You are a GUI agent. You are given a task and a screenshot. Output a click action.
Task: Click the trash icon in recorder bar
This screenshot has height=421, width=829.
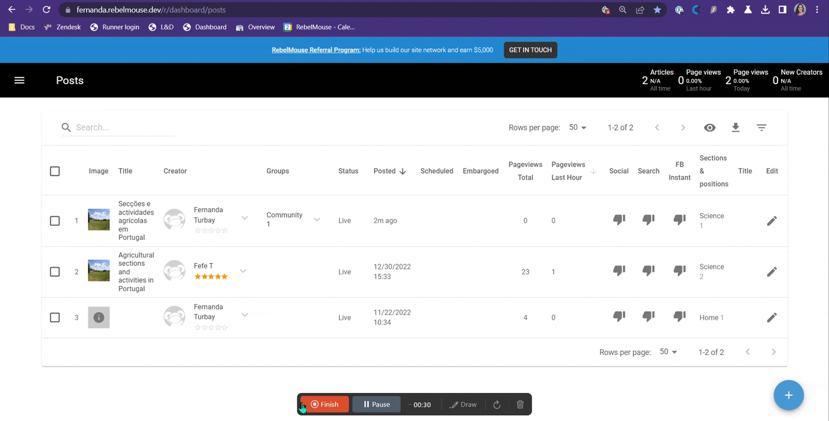click(520, 405)
